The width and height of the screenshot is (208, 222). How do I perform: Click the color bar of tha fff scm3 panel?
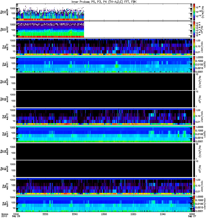[x=194, y=29]
